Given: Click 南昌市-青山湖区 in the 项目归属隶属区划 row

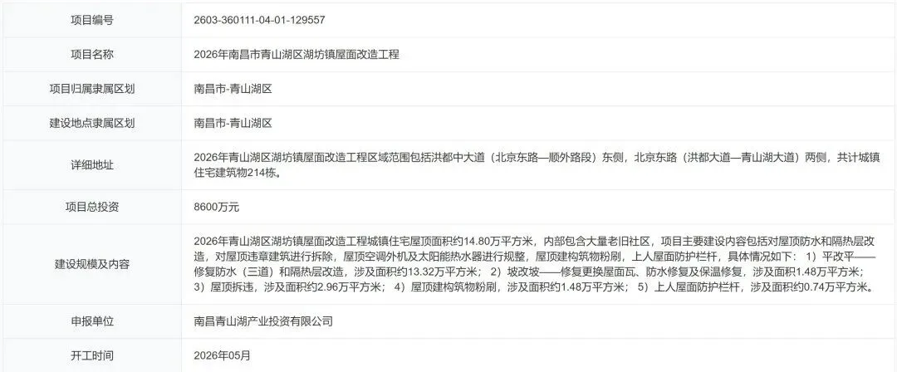Looking at the screenshot, I should (233, 89).
